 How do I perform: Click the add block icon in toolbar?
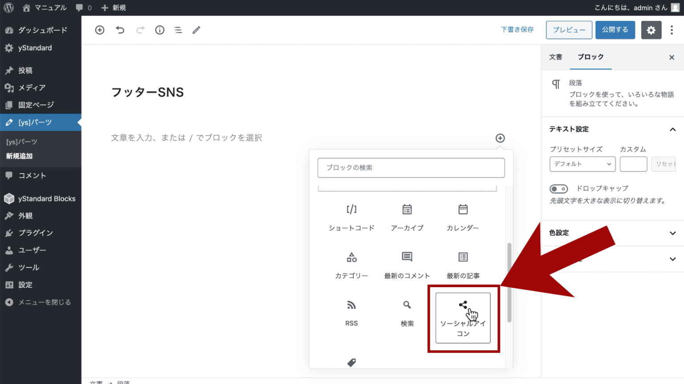(x=100, y=30)
